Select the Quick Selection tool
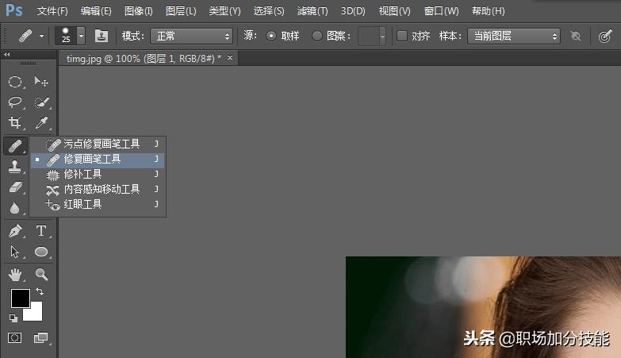Image resolution: width=621 pixels, height=358 pixels. click(x=41, y=102)
